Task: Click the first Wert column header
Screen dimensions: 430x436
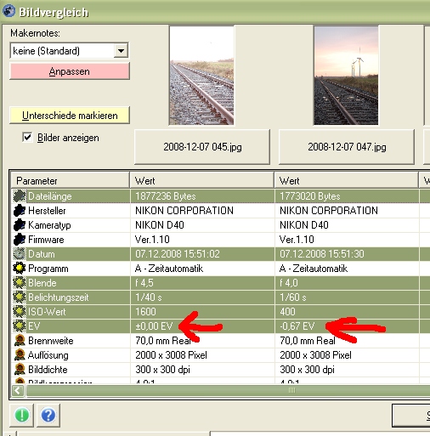Action: coord(202,180)
